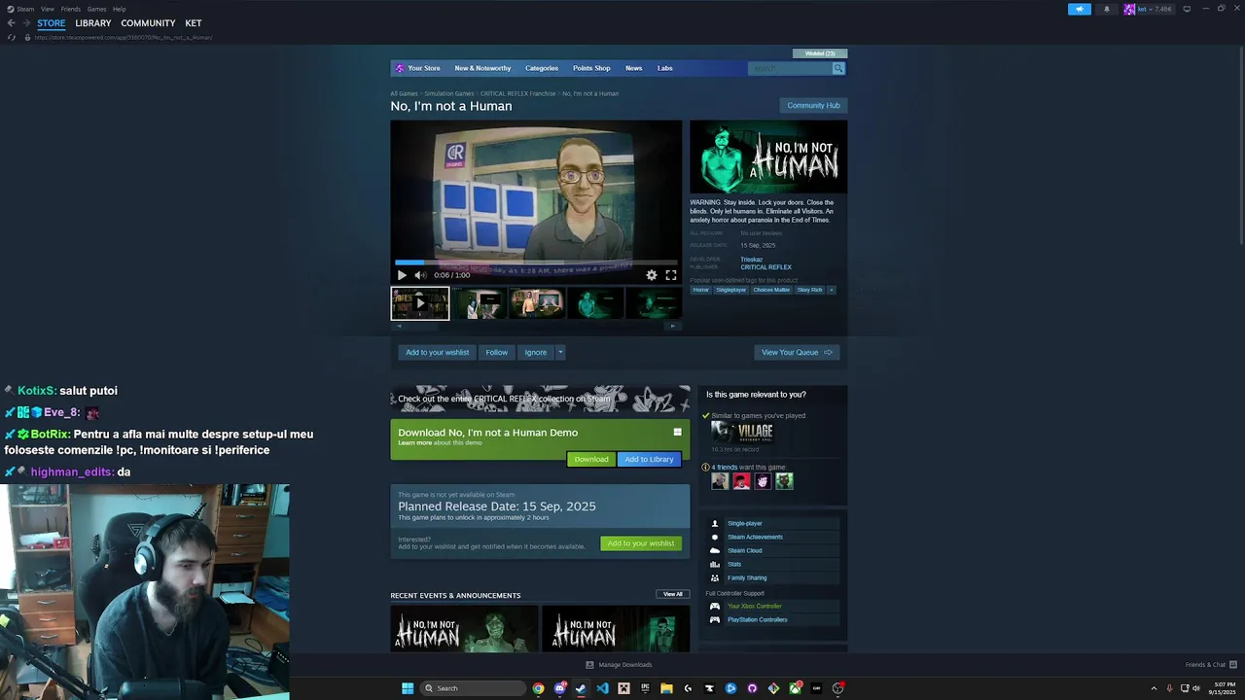Open the Points Shop tab
This screenshot has height=700, width=1245.
coord(591,68)
